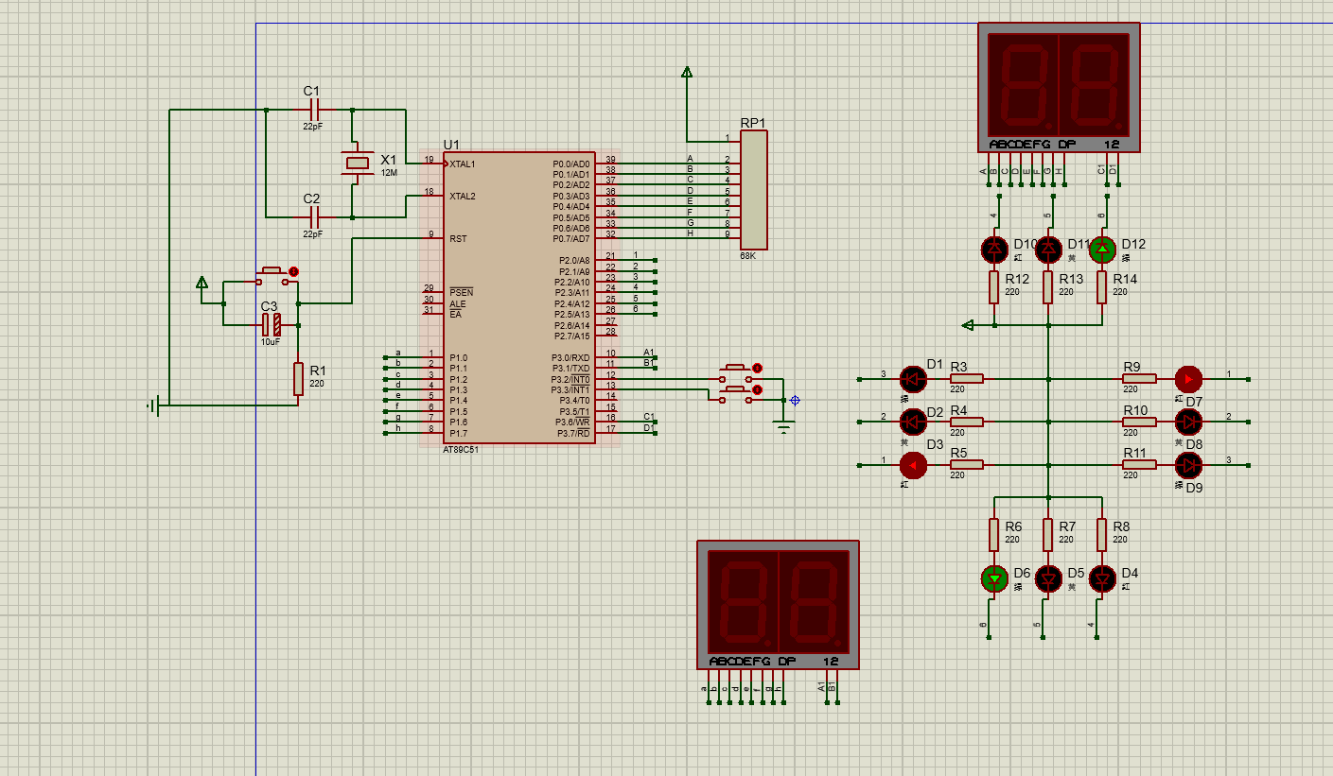1333x776 pixels.
Task: Select resistor R14 symbol
Action: pyautogui.click(x=1102, y=287)
